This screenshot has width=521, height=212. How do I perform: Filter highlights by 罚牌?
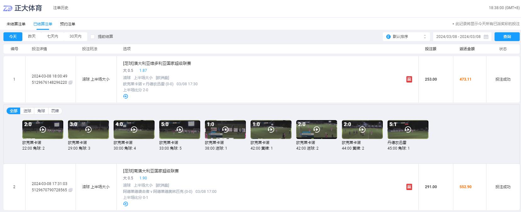coord(55,111)
